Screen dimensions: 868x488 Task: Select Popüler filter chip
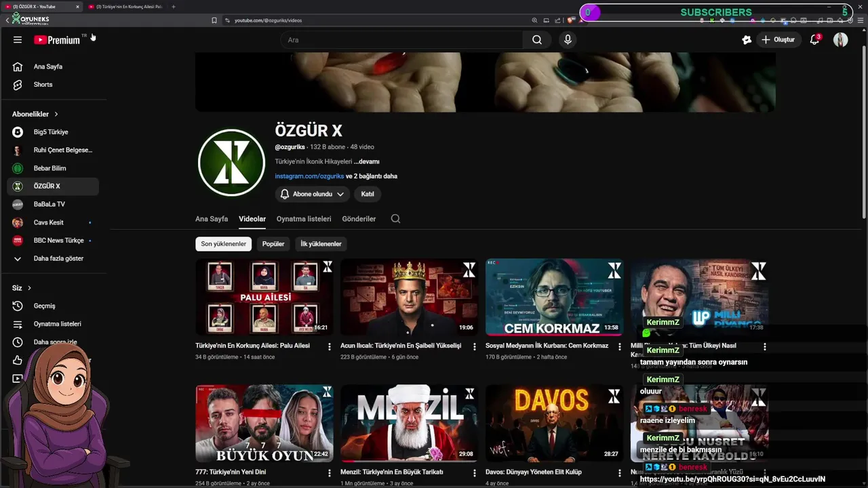point(273,244)
